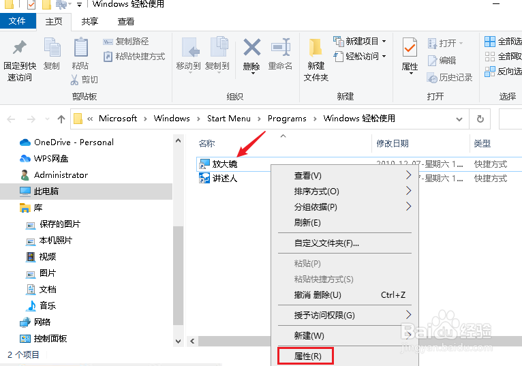Viewport: 522px width, 366px height.
Task: Click Cut (剪切) scissors icon
Action: pos(74,80)
